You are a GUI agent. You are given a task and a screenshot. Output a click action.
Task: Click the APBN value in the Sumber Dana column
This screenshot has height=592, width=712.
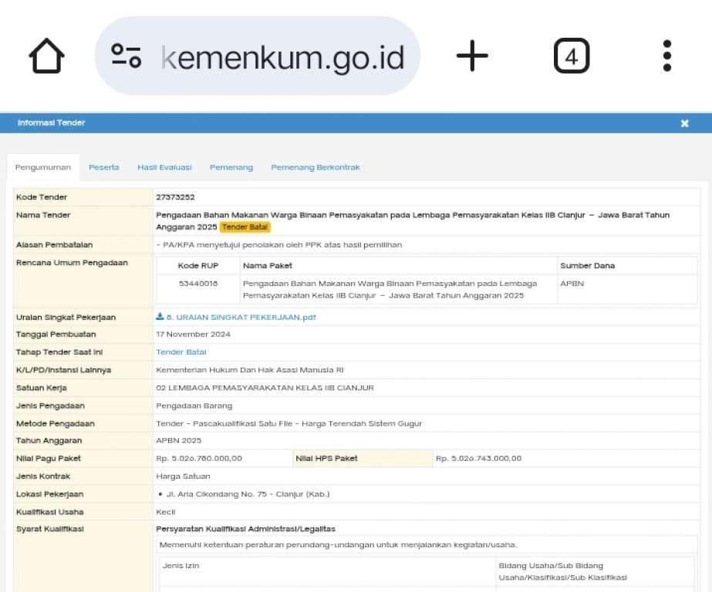(572, 284)
